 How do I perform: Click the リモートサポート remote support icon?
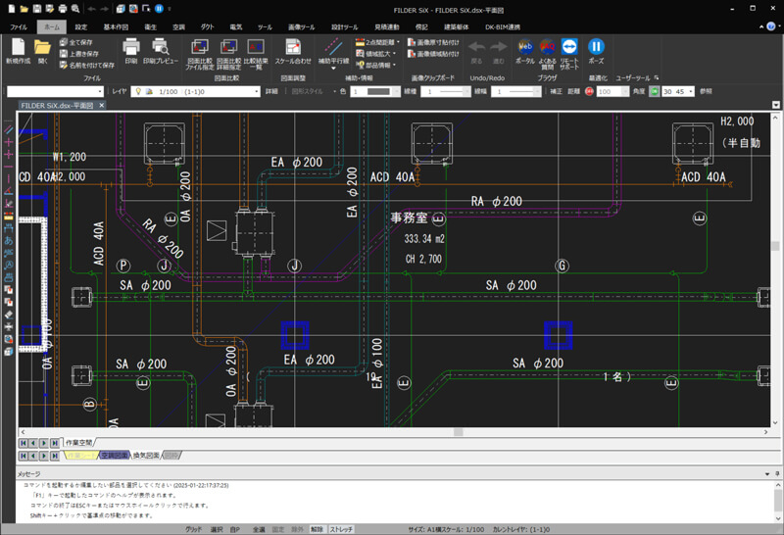[570, 47]
